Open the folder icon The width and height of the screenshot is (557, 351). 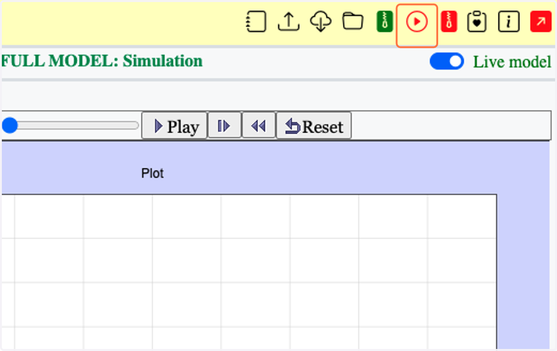(x=353, y=21)
